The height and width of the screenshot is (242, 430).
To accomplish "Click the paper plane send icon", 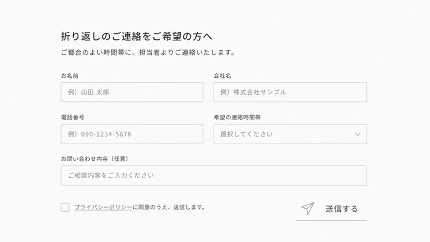I will coord(308,208).
